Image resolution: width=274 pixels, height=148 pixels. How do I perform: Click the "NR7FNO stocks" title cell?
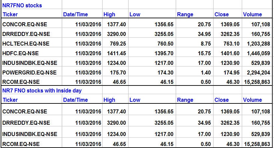coord(22,6)
